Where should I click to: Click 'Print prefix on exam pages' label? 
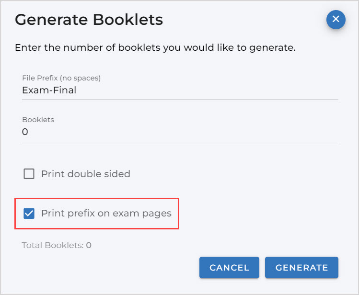(106, 214)
